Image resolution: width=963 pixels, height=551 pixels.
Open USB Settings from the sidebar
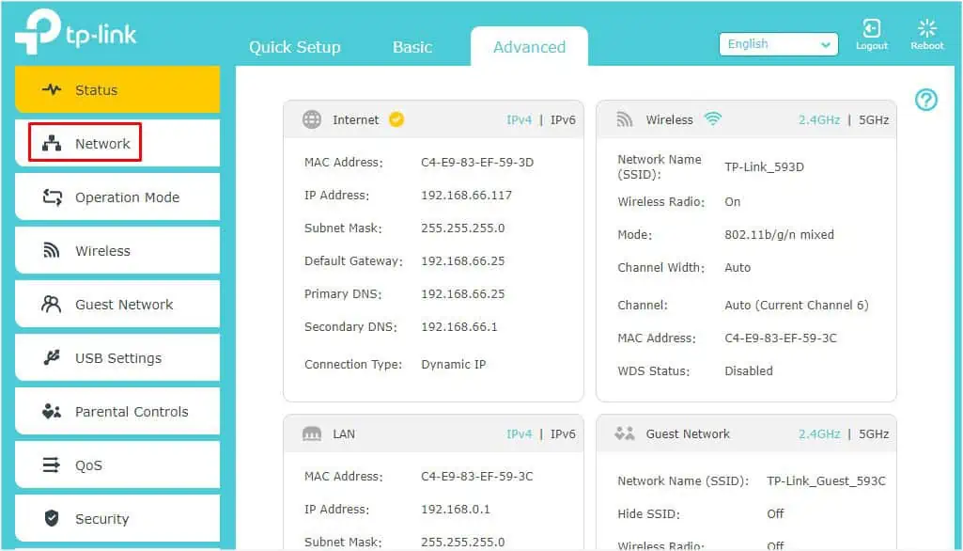pos(117,358)
